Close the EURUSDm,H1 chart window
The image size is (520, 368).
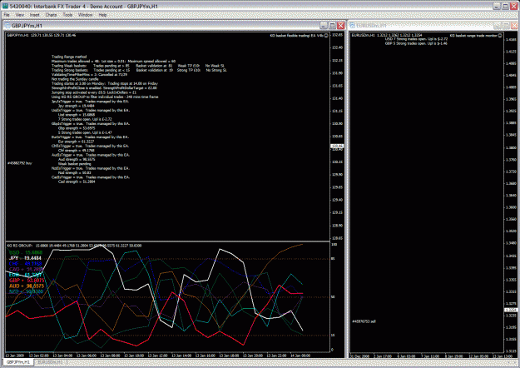[515, 26]
